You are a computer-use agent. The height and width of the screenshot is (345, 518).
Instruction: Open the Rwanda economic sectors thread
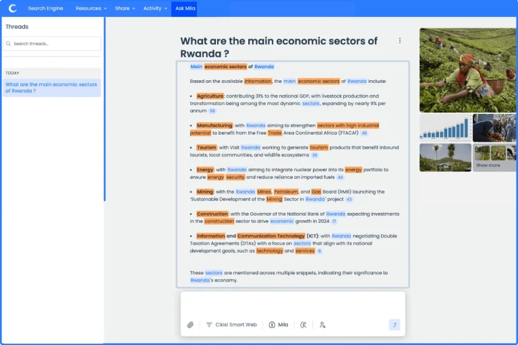(51, 88)
